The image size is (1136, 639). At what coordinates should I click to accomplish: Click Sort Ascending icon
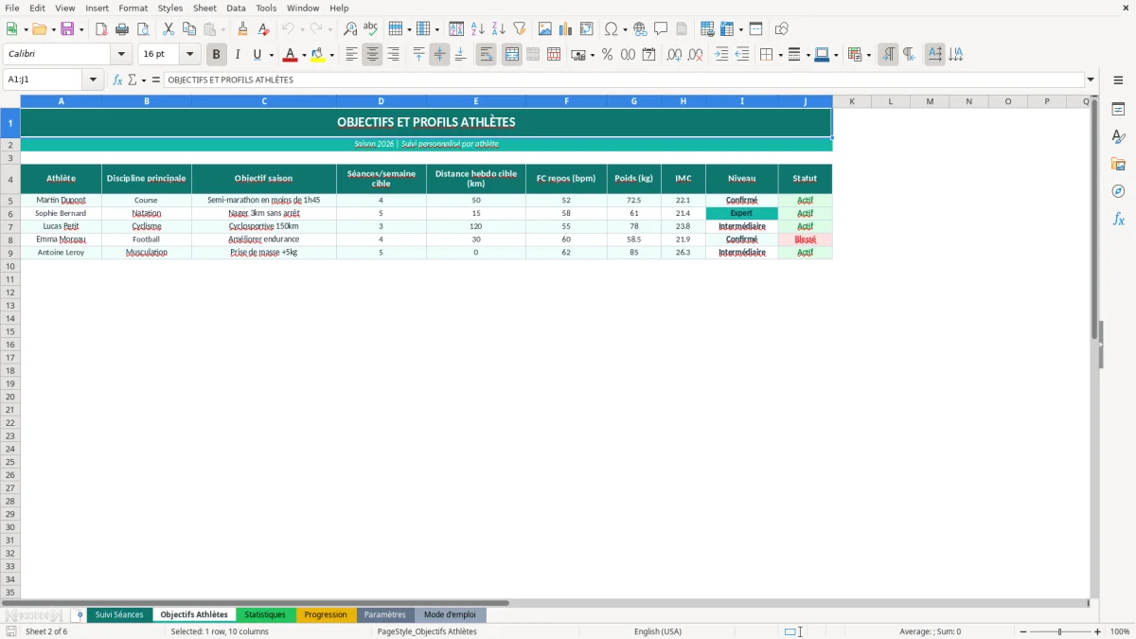tap(478, 29)
